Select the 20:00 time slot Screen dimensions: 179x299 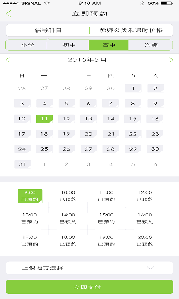coord(145,240)
